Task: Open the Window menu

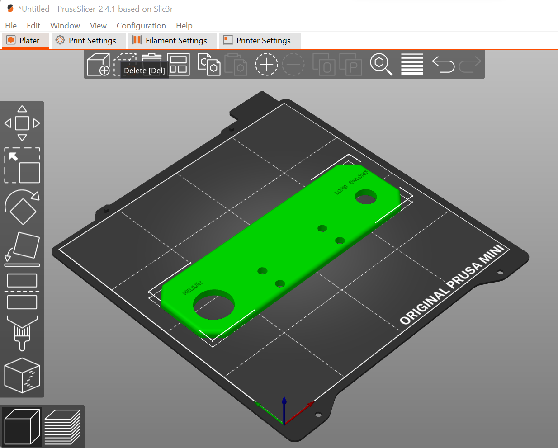Action: (65, 26)
